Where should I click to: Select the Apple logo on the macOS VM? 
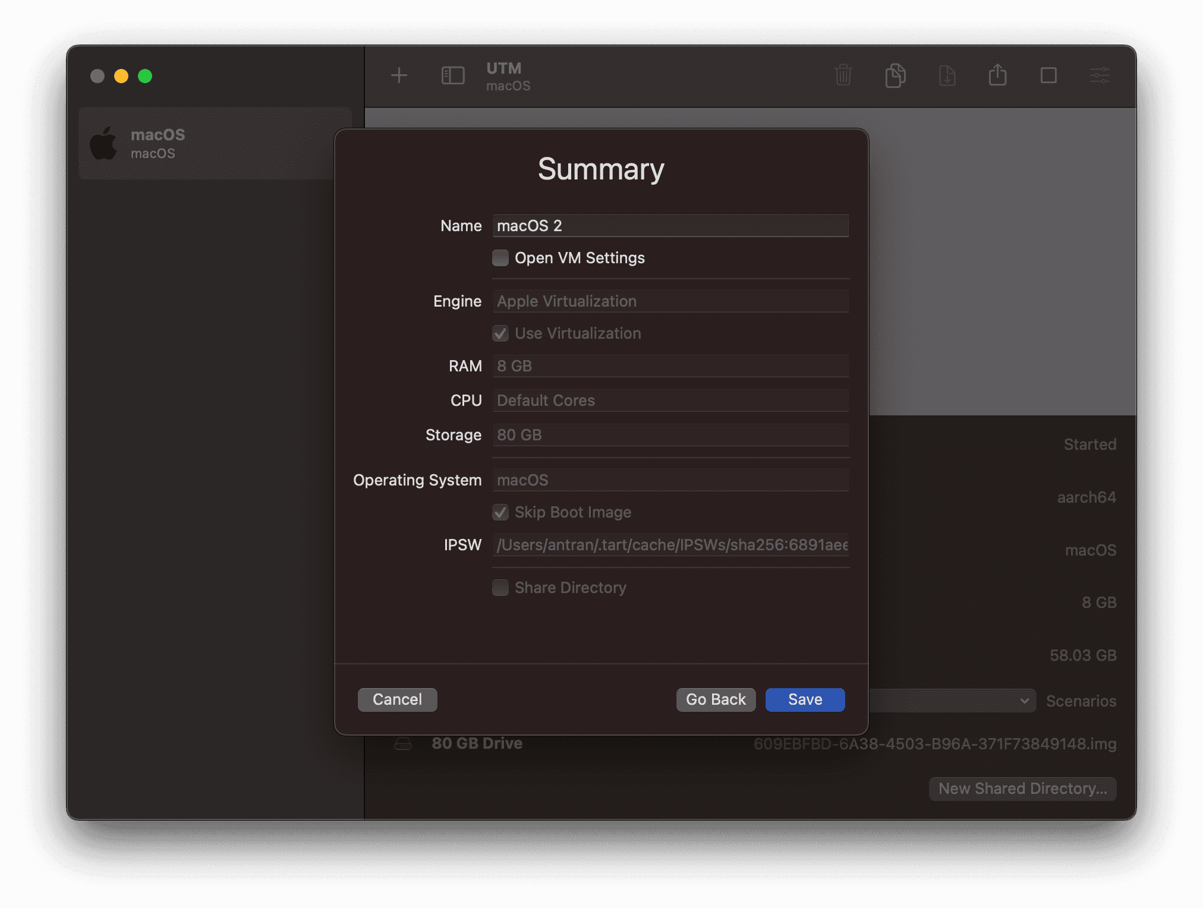coord(104,143)
